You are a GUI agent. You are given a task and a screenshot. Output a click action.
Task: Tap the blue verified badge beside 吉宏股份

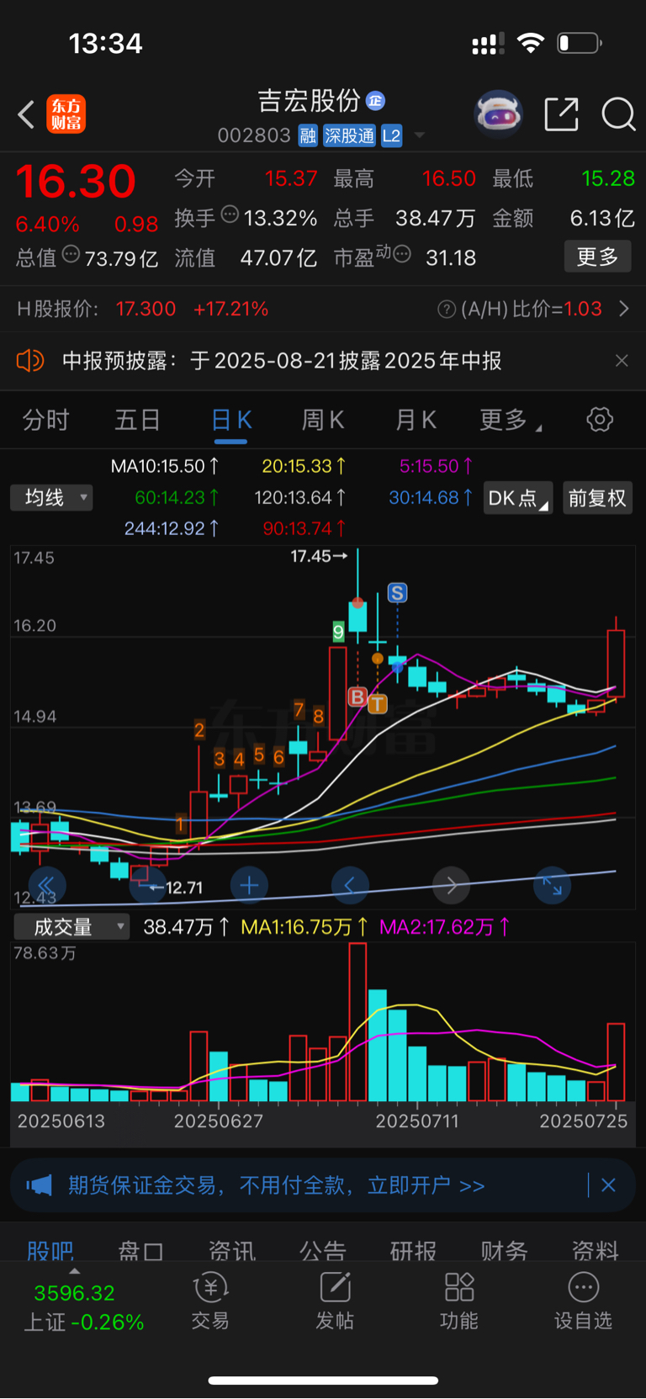(x=375, y=101)
